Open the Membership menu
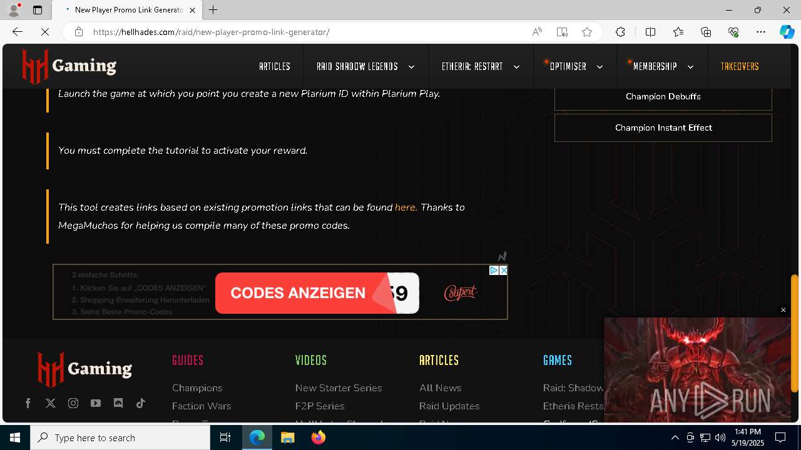801x450 pixels. [x=655, y=66]
